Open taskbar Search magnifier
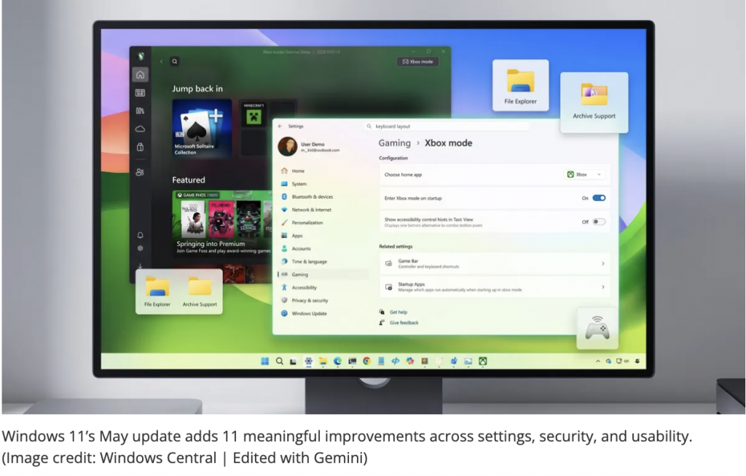Image resolution: width=746 pixels, height=476 pixels. coord(280,362)
